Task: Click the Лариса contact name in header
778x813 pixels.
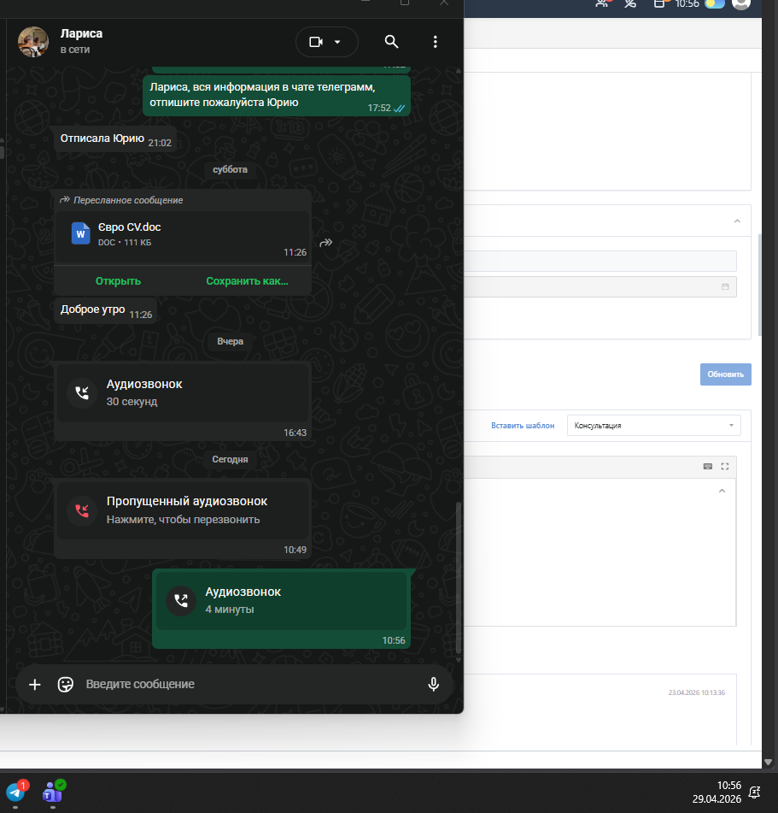Action: tap(81, 33)
